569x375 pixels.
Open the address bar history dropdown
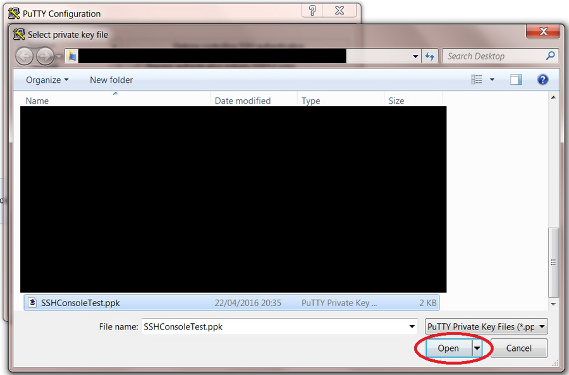tap(415, 56)
